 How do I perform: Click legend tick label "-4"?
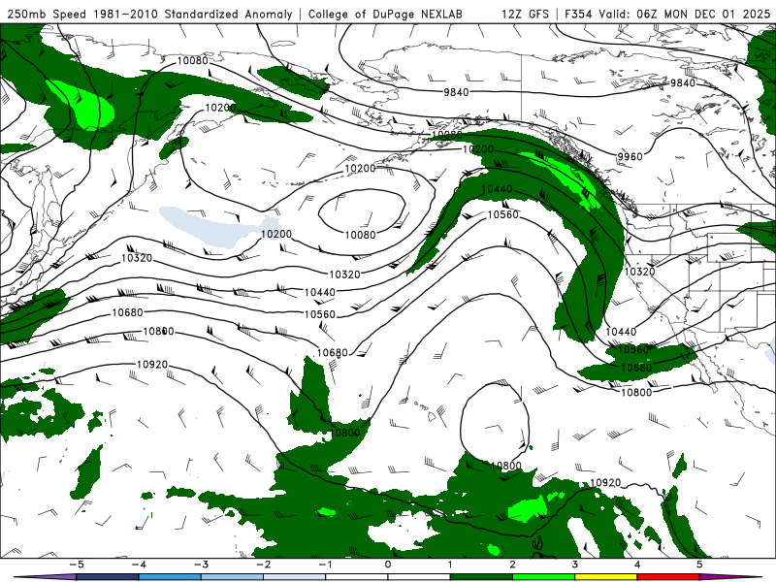[x=138, y=565]
